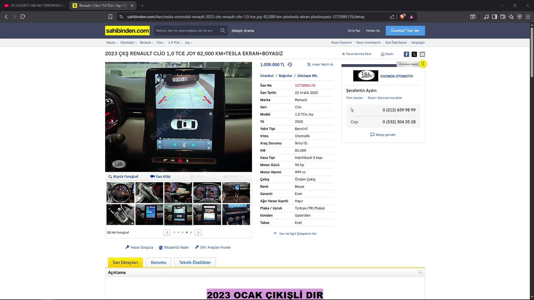
Task: Click the Giriş Yap link
Action: (354, 31)
